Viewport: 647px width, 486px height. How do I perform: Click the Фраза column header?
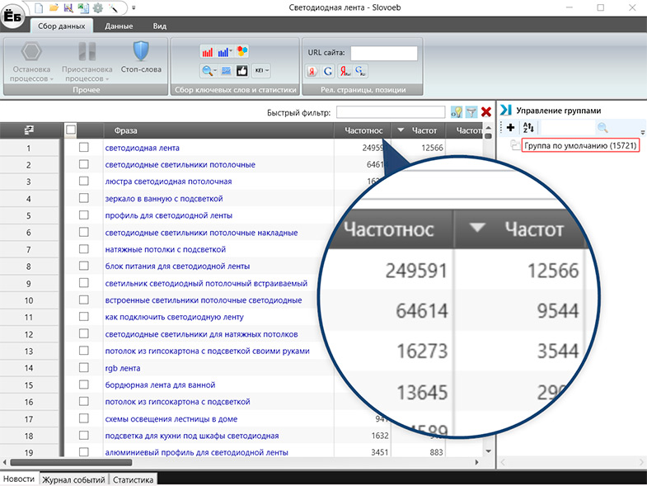(x=218, y=130)
